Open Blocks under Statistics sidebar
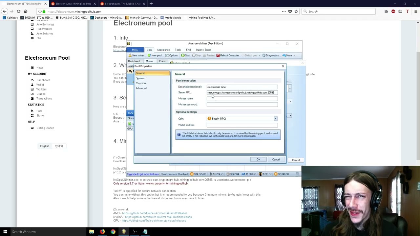The height and width of the screenshot is (236, 420). point(40,115)
